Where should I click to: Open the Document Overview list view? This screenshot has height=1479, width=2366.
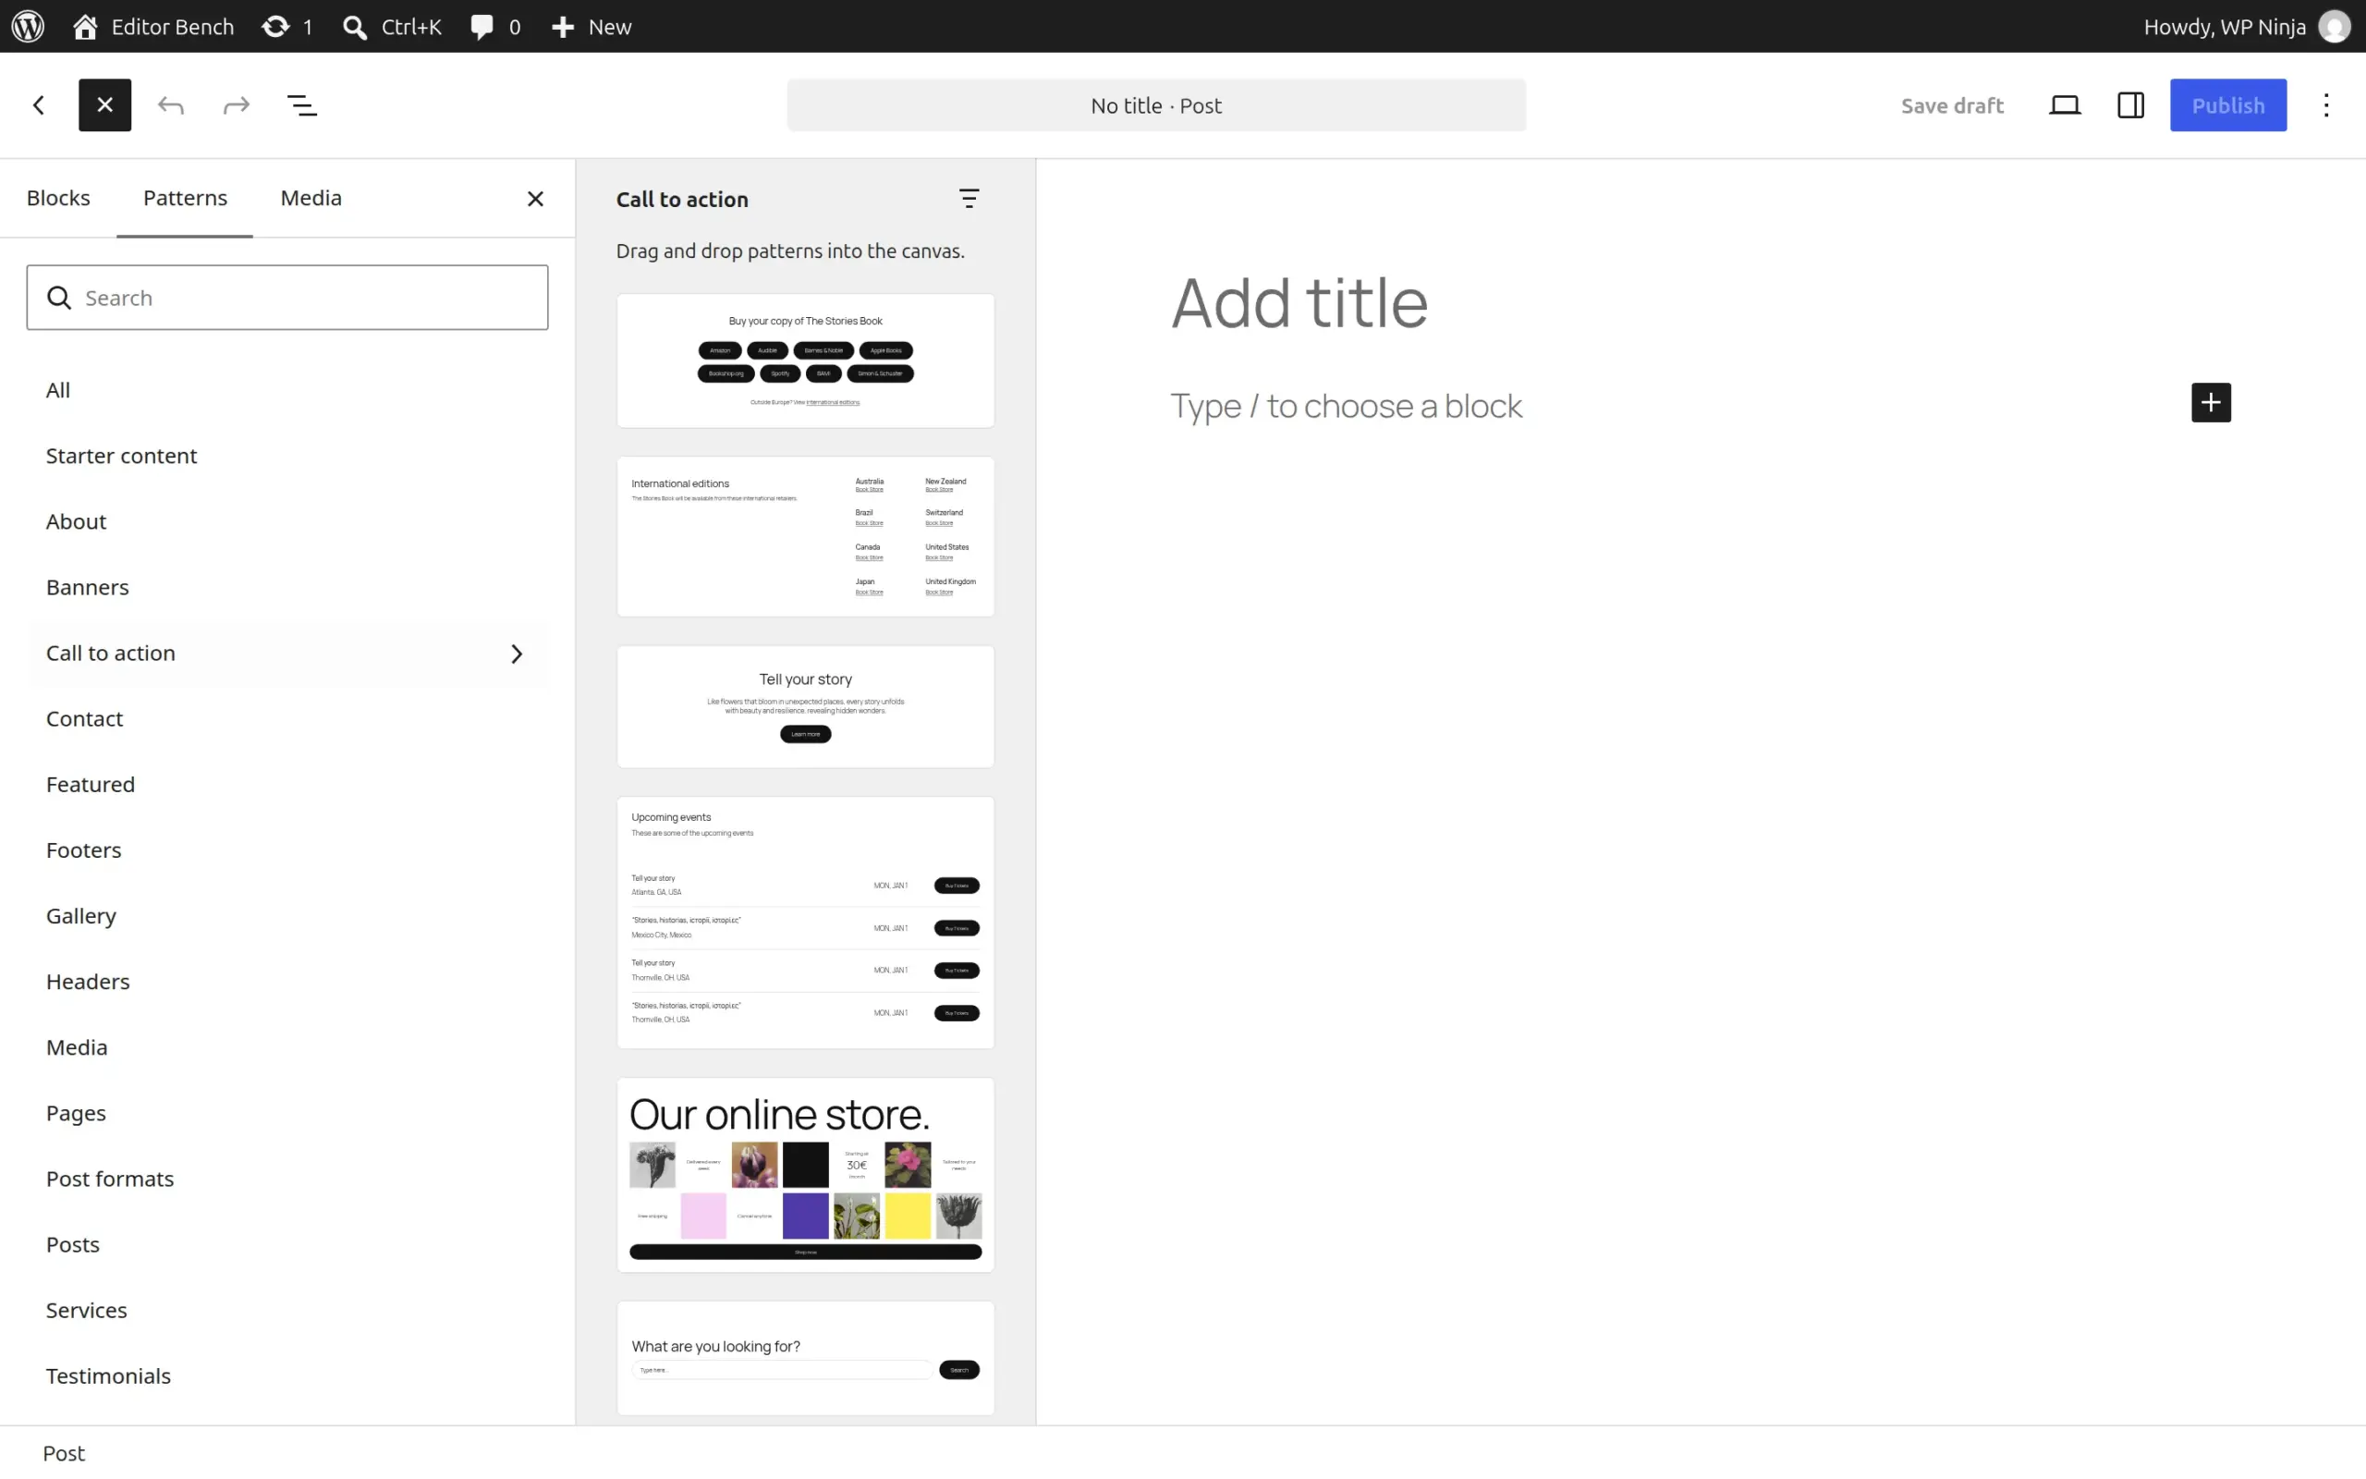pos(302,104)
